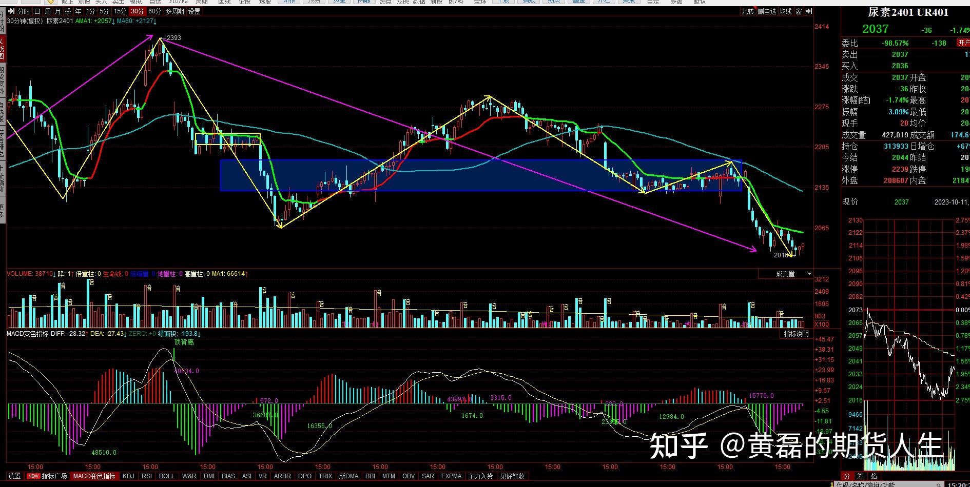The height and width of the screenshot is (487, 970).
Task: Switch to the TRIX indicator
Action: (x=325, y=476)
